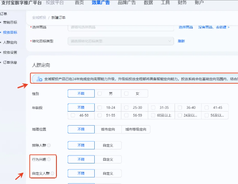Screen dimensions: 238x184
Task: Click the notice banner person icon
Action: 39,79
